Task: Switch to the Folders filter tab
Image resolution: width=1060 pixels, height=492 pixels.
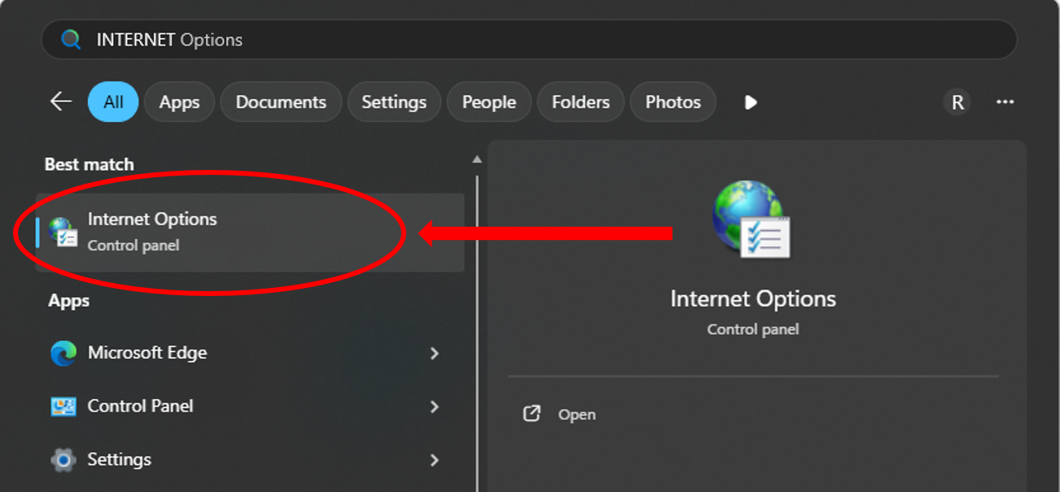Action: tap(580, 102)
